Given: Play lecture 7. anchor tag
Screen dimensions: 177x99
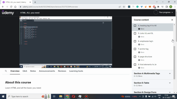Looking at the screenshot, I should coord(143,49).
